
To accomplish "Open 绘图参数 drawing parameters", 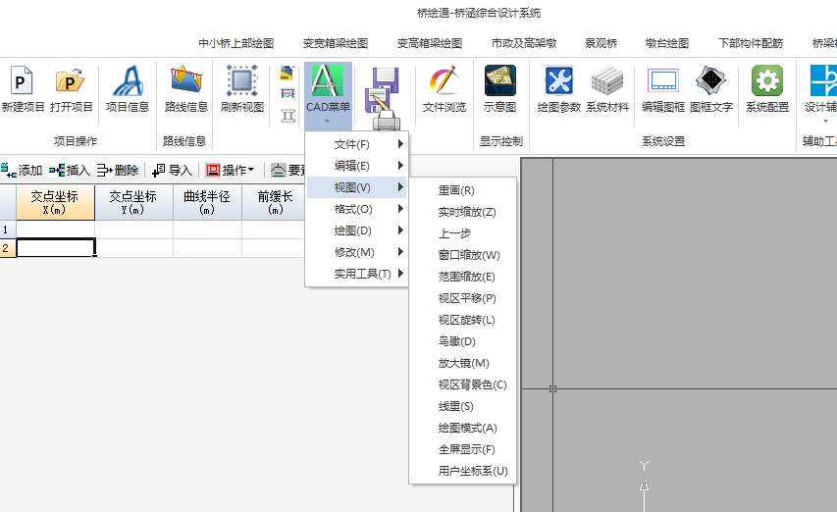I will 559,89.
